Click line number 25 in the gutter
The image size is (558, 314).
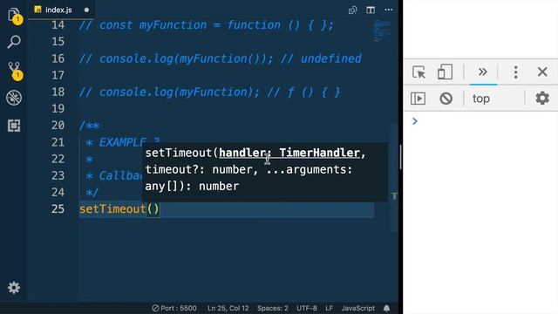point(58,208)
